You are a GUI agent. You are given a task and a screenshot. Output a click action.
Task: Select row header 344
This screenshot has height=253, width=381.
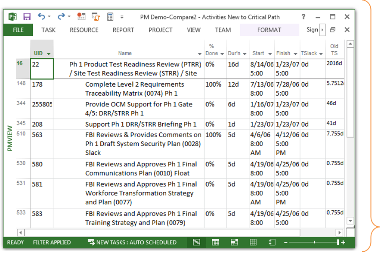coord(23,109)
